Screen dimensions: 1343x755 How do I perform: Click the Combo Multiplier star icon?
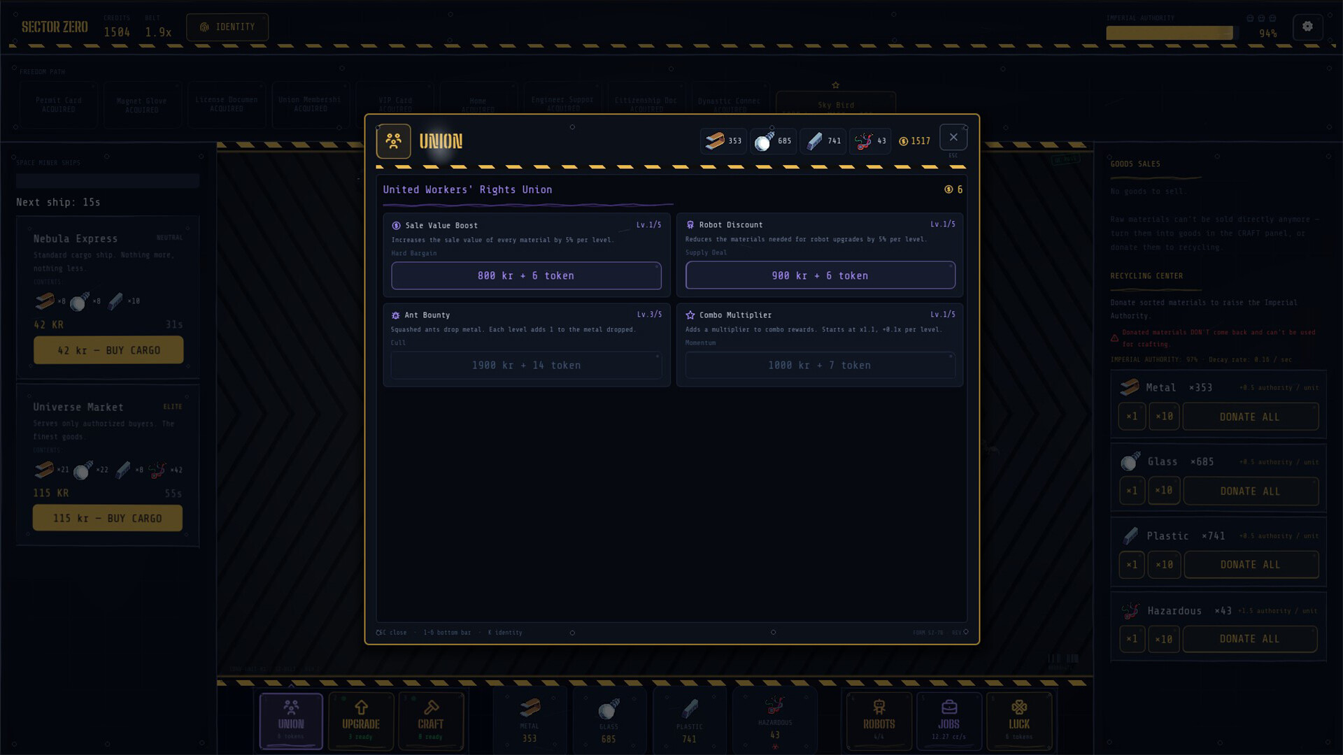pos(690,315)
